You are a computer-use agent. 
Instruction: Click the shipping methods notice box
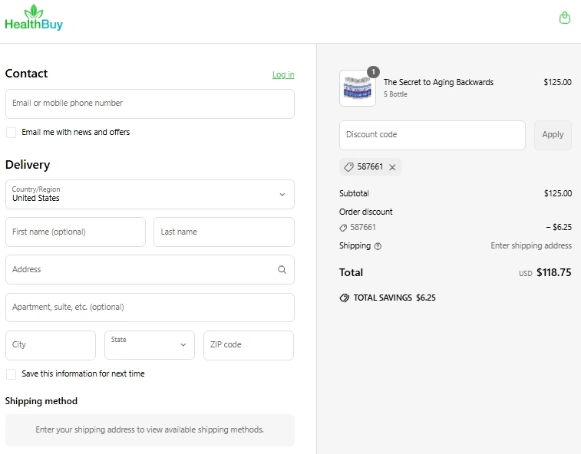coord(150,430)
